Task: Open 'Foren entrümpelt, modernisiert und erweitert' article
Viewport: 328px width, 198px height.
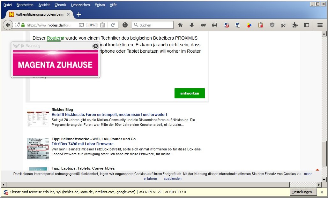Action: pos(109,114)
